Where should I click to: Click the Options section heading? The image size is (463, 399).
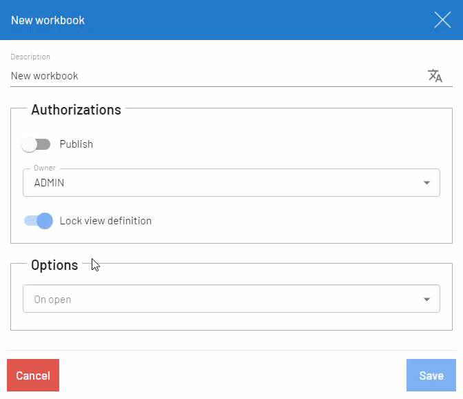(54, 265)
